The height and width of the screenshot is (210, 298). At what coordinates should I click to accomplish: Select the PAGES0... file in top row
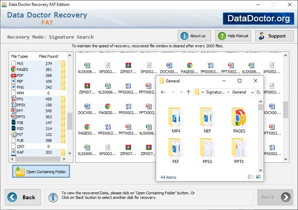click(x=190, y=68)
